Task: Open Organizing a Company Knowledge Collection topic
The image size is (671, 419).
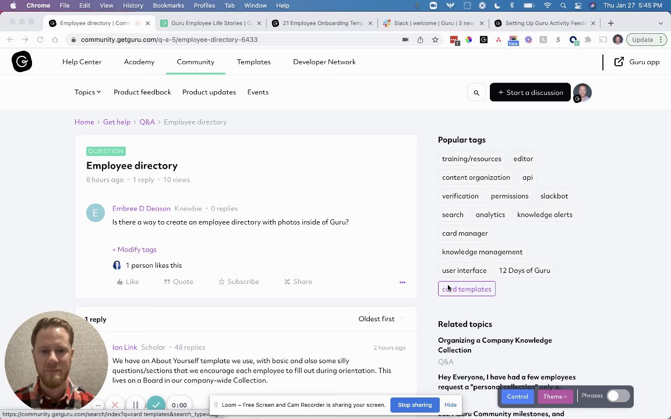Action: [495, 345]
